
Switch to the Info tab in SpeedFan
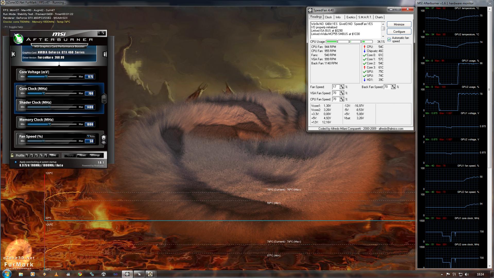click(338, 17)
